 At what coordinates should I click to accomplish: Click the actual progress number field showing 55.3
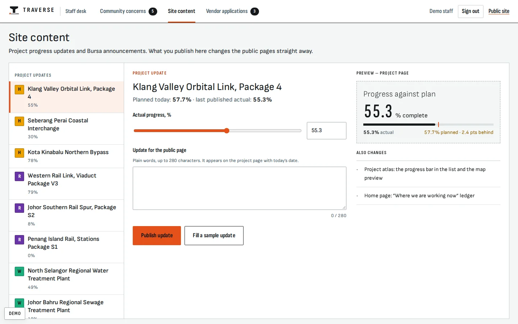(327, 131)
